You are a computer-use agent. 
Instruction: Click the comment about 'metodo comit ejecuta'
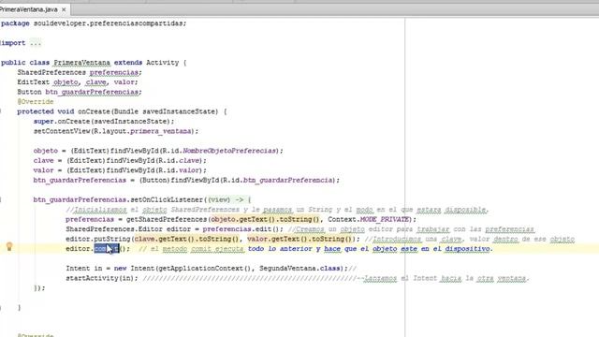pos(316,249)
